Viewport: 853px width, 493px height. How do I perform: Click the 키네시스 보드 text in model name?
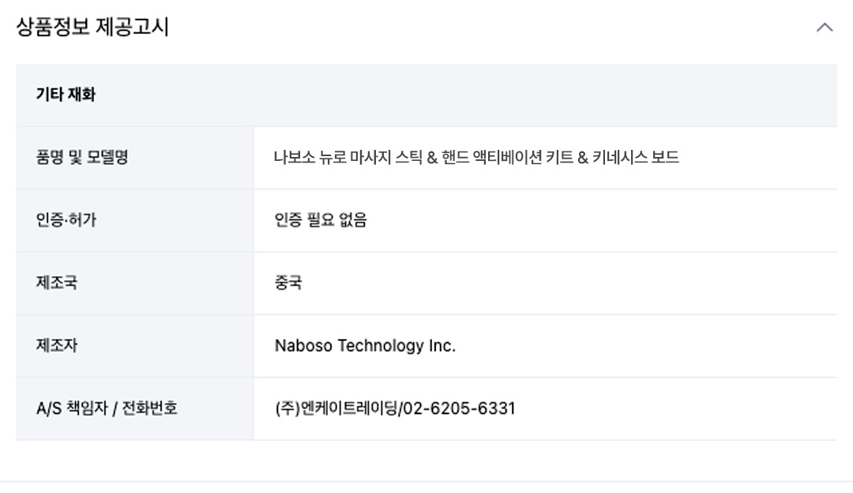(635, 158)
